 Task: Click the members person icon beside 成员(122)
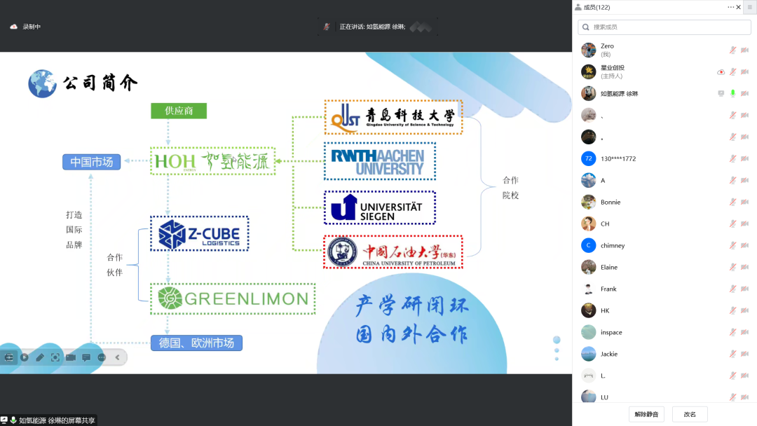coord(578,7)
